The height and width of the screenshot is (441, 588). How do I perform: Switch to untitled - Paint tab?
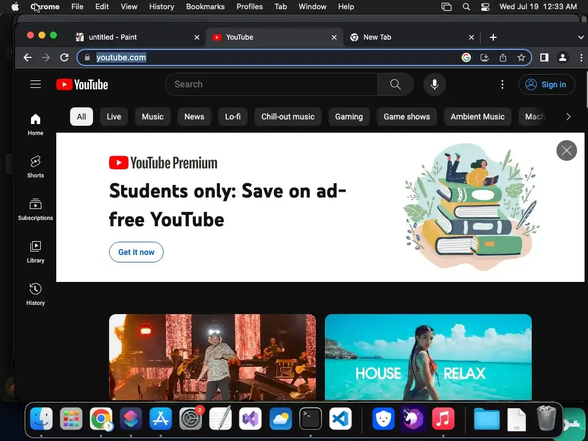click(137, 37)
